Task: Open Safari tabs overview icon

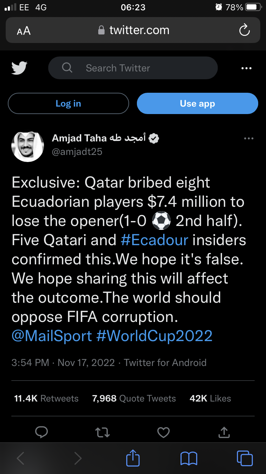Action: (245, 458)
